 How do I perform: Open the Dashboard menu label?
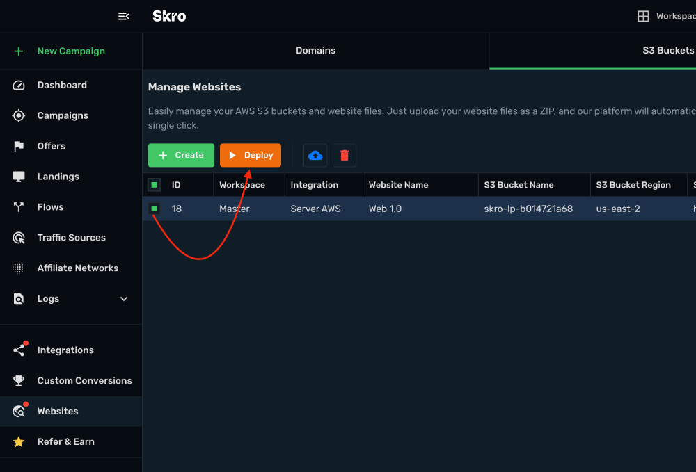[x=62, y=85]
